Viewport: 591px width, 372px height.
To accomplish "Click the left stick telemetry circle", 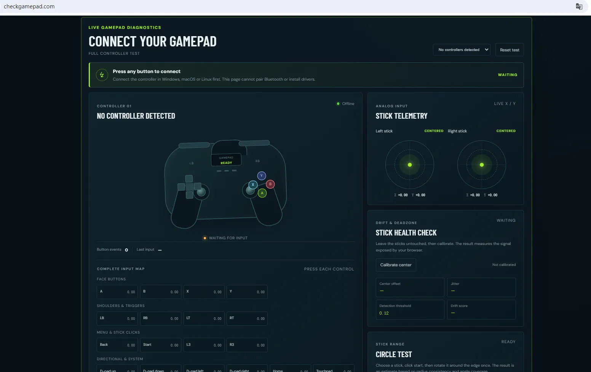I will 410,165.
